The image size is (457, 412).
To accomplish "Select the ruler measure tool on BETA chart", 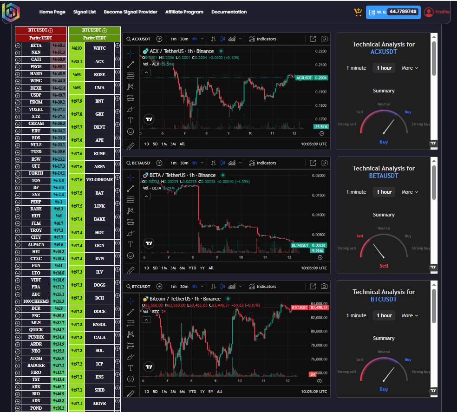I will tap(131, 270).
